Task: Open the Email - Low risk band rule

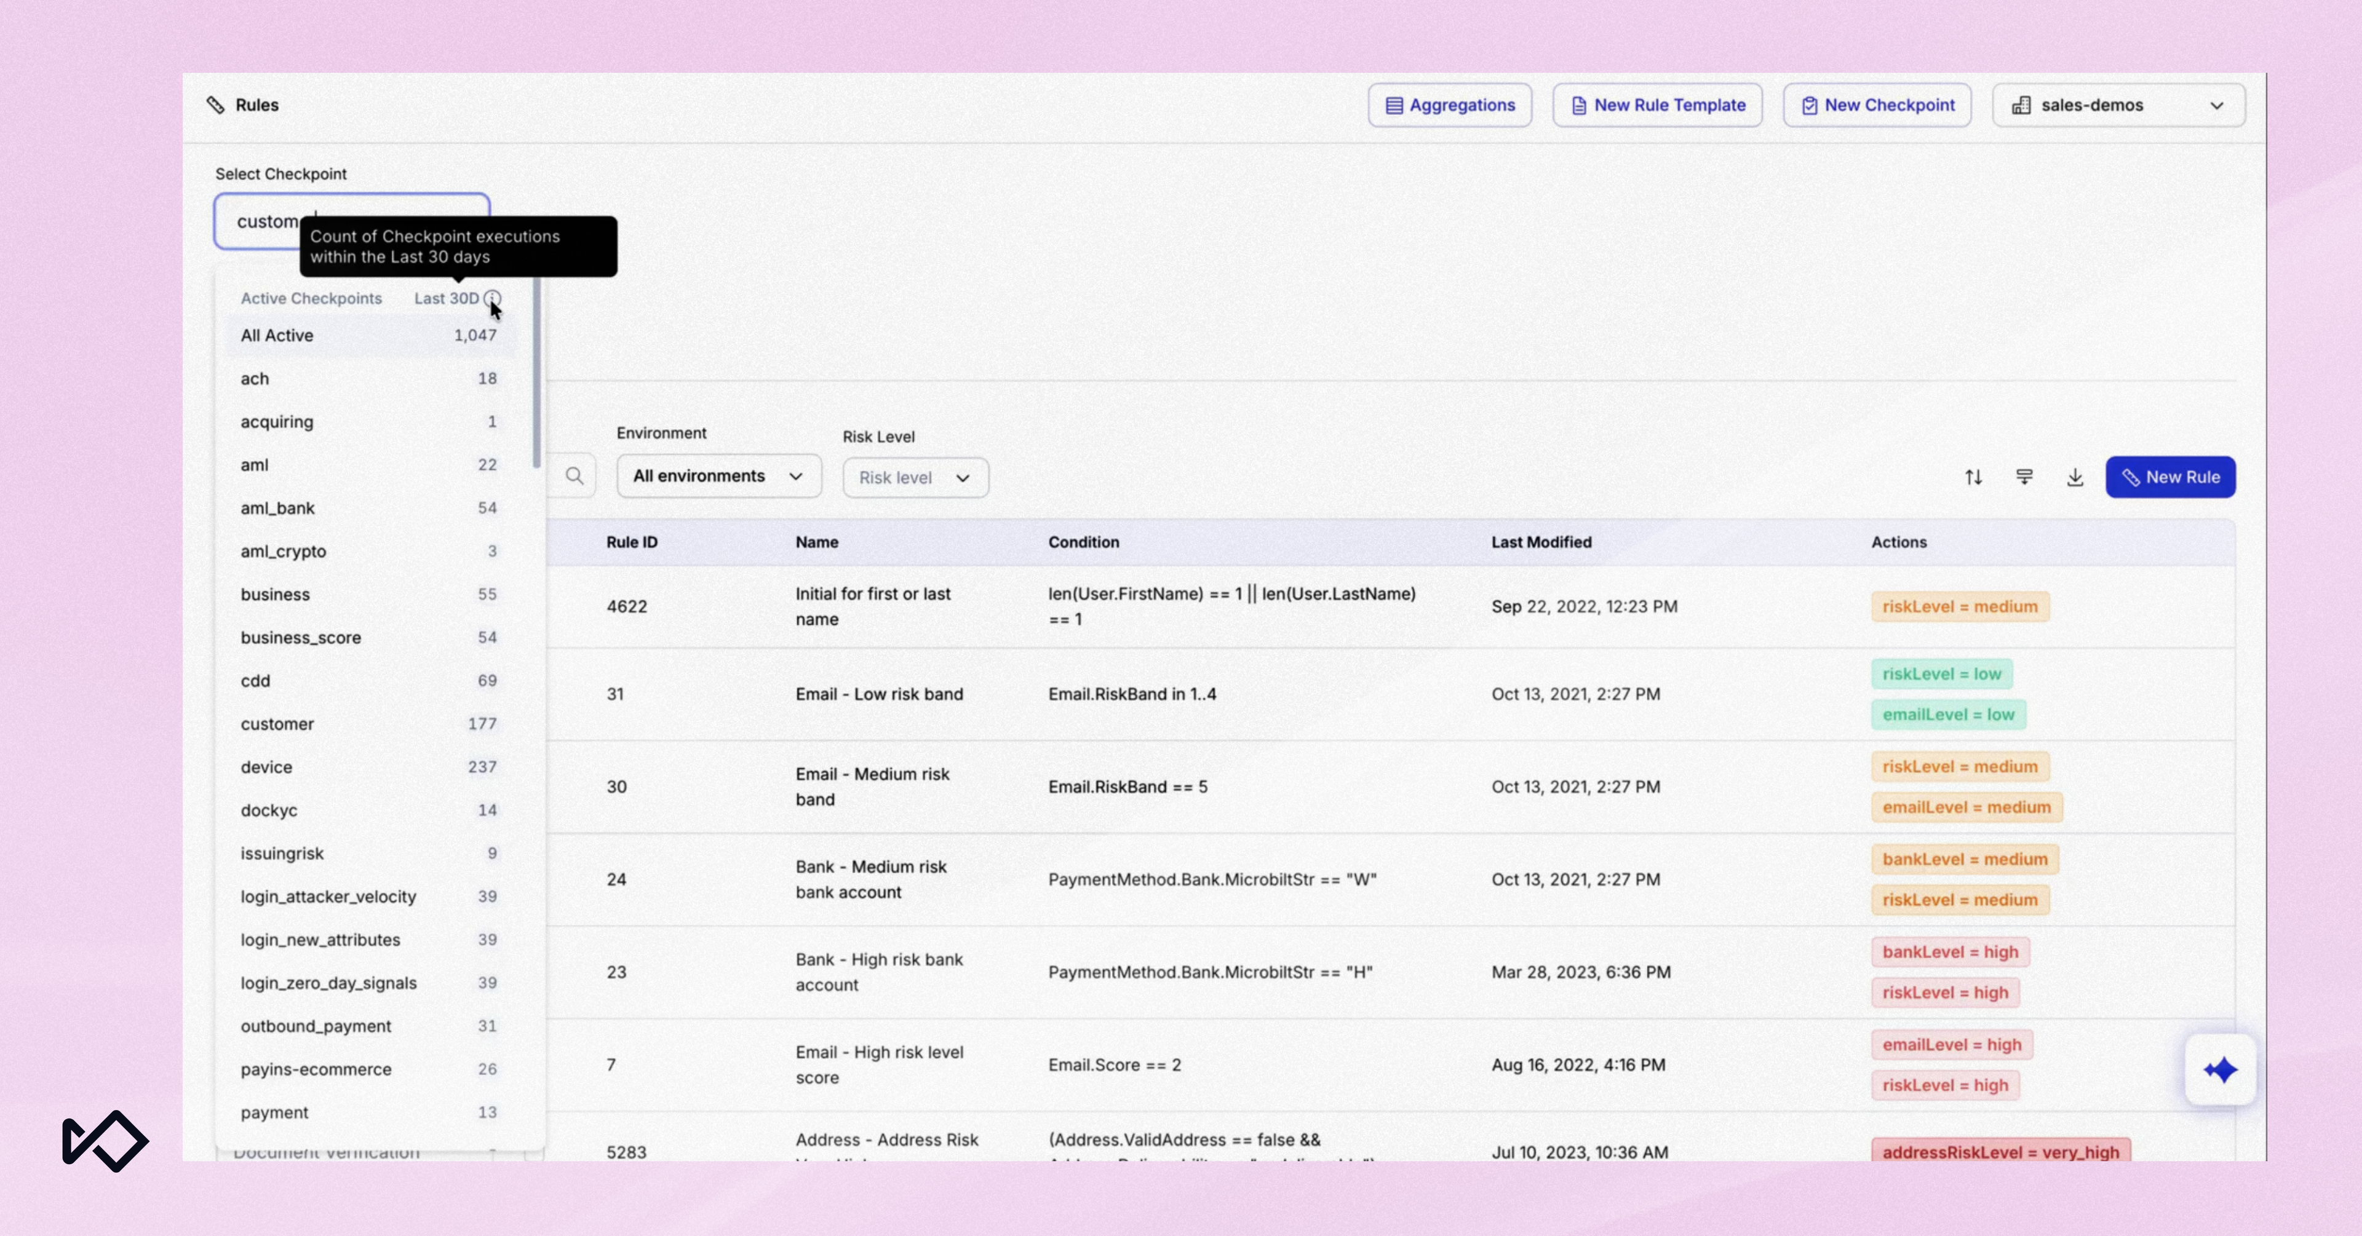Action: click(880, 694)
